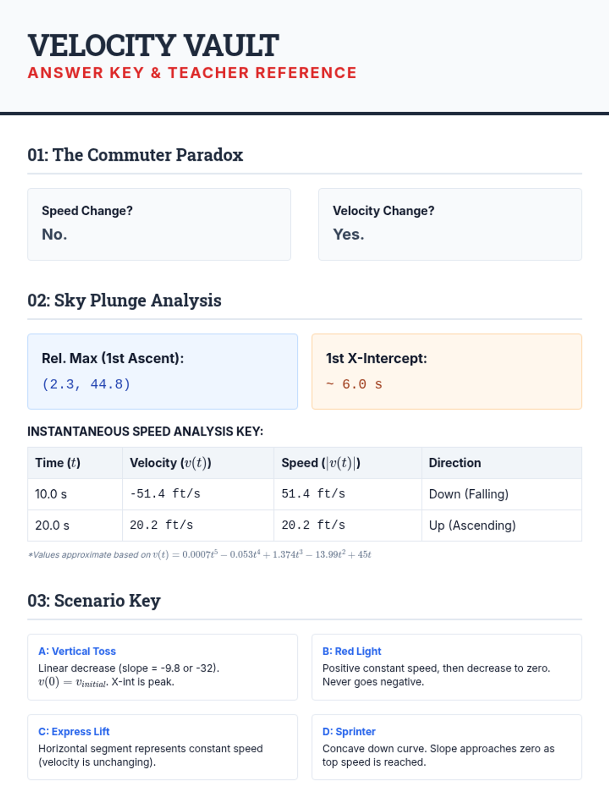Click the Answer Key & Teacher Reference subtitle

point(192,73)
